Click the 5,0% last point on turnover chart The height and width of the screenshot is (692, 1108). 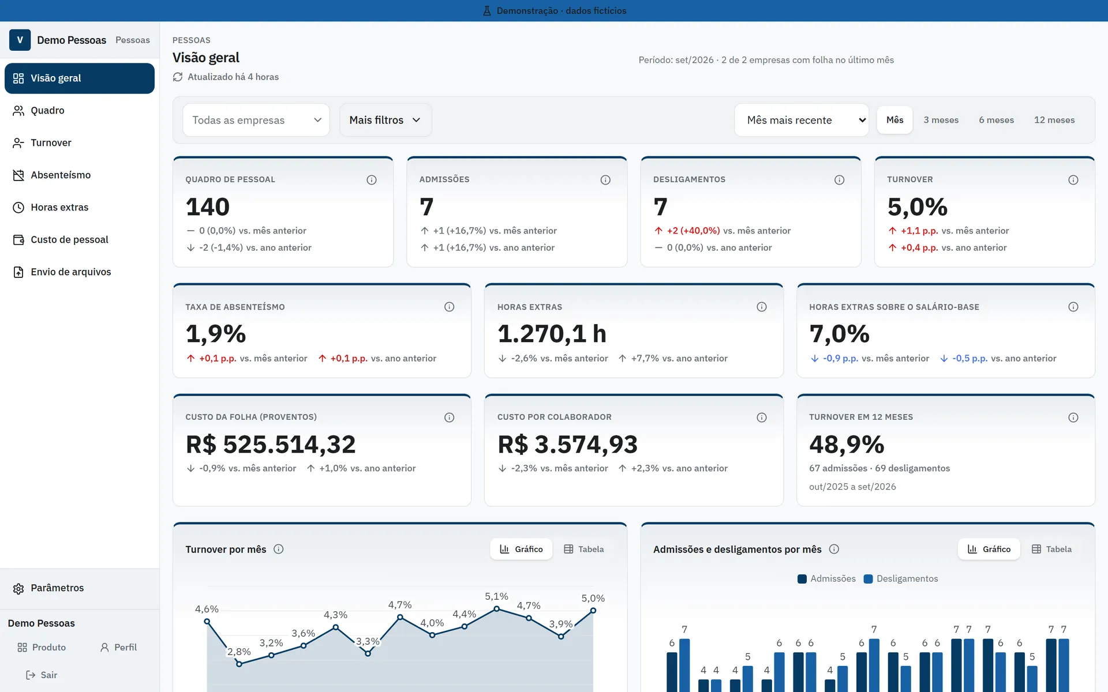pos(593,611)
